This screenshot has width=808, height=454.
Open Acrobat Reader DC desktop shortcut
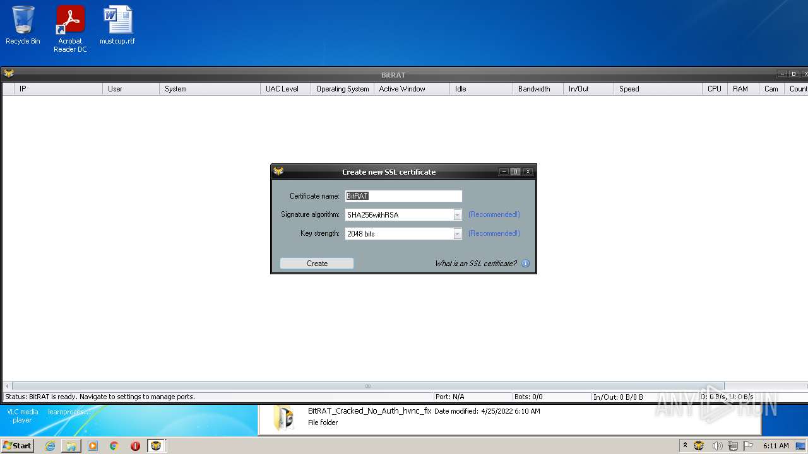(70, 29)
